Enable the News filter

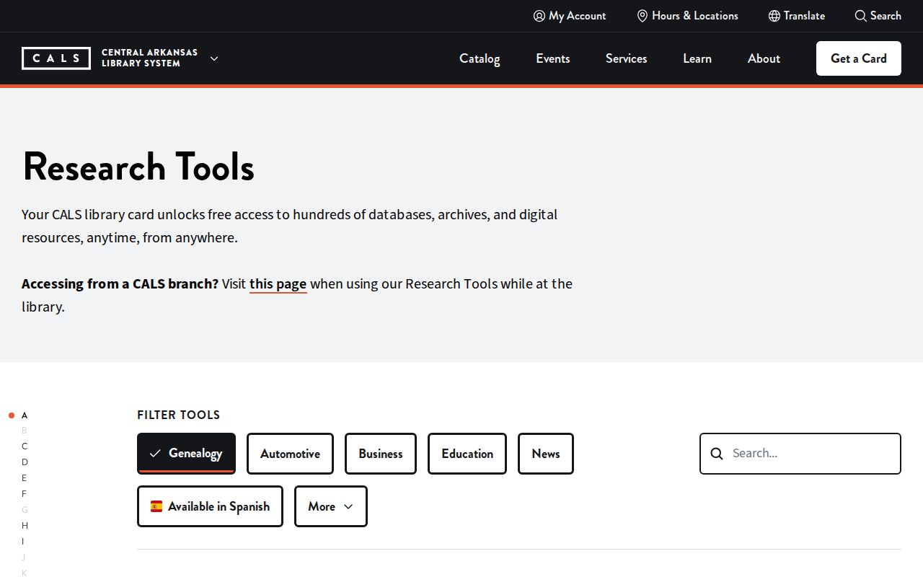pos(546,454)
